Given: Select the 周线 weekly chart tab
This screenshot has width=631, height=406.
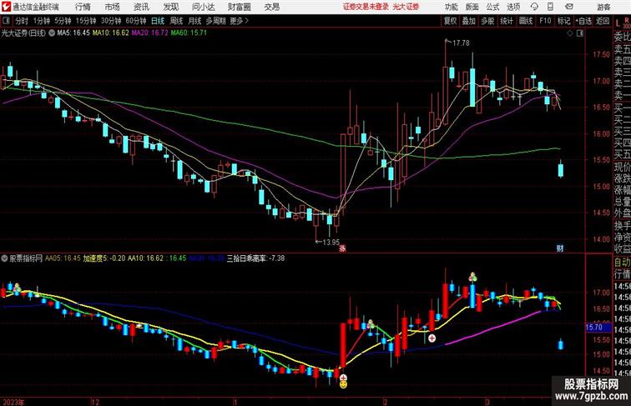Looking at the screenshot, I should 176,21.
